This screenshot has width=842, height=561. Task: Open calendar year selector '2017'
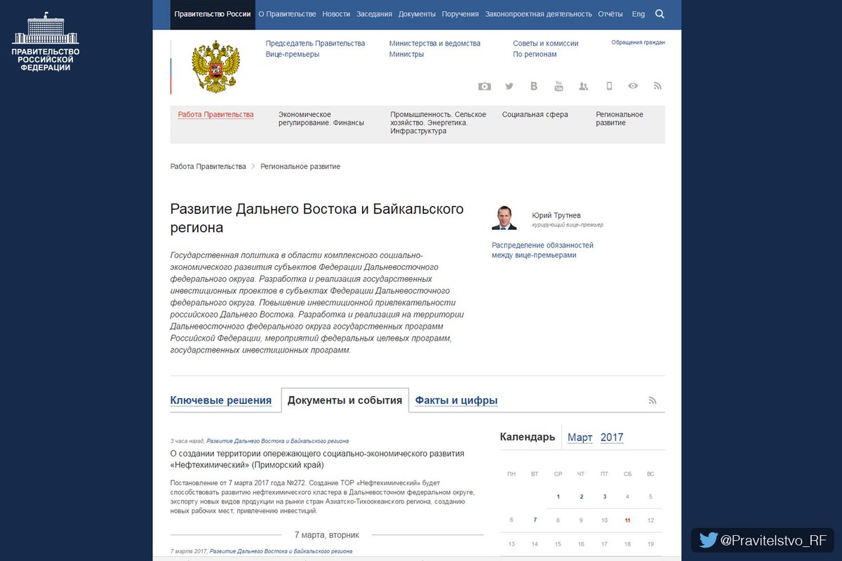coord(612,437)
